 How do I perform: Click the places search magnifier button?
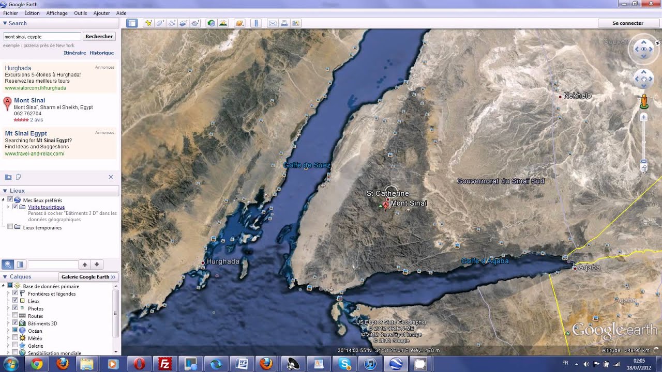pos(8,265)
